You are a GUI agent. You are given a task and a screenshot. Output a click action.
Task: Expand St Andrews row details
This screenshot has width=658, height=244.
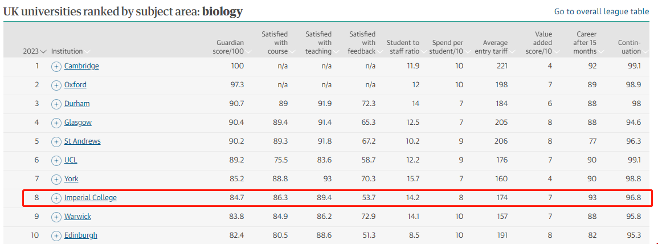pyautogui.click(x=56, y=141)
